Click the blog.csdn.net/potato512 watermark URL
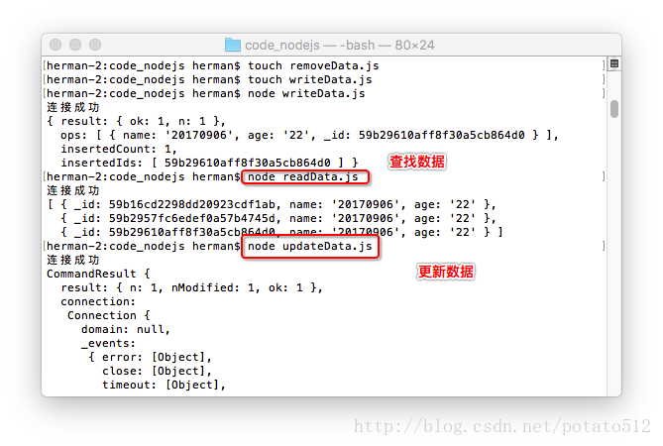This screenshot has width=663, height=446. (501, 426)
